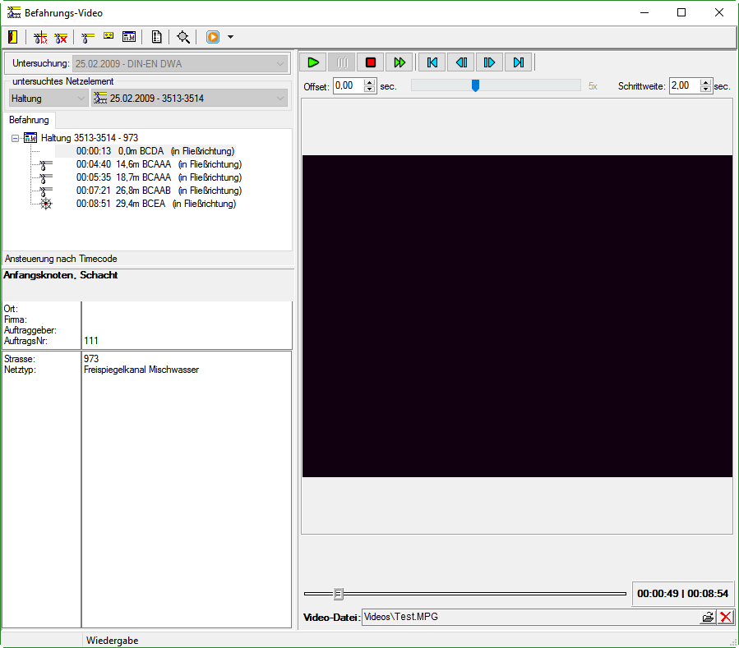Click the exit door icon in toolbar
The image size is (739, 648).
(13, 37)
